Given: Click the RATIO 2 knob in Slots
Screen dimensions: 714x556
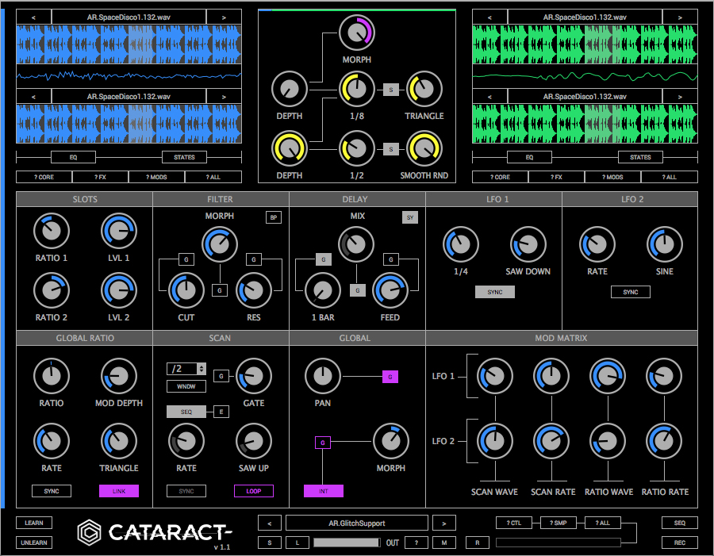Looking at the screenshot, I should (x=52, y=290).
